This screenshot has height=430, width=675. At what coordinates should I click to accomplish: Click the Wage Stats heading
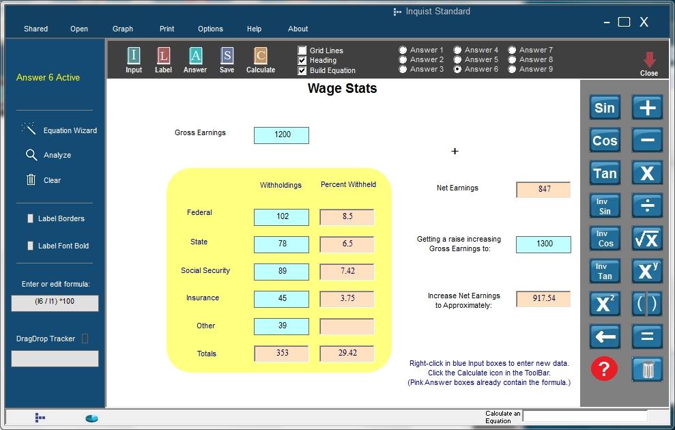(x=342, y=88)
